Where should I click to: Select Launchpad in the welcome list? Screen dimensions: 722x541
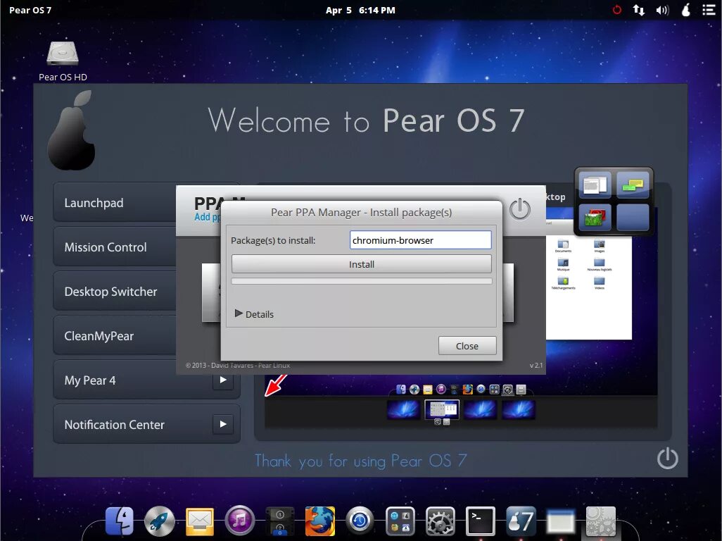coord(115,203)
